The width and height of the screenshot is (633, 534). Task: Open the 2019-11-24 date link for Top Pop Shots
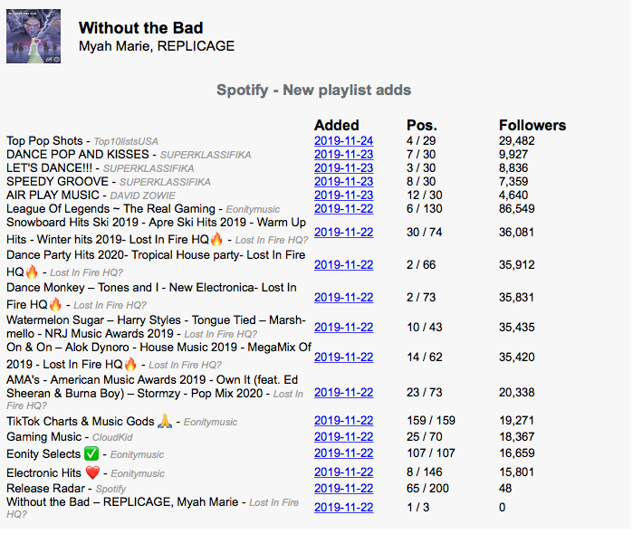[343, 141]
